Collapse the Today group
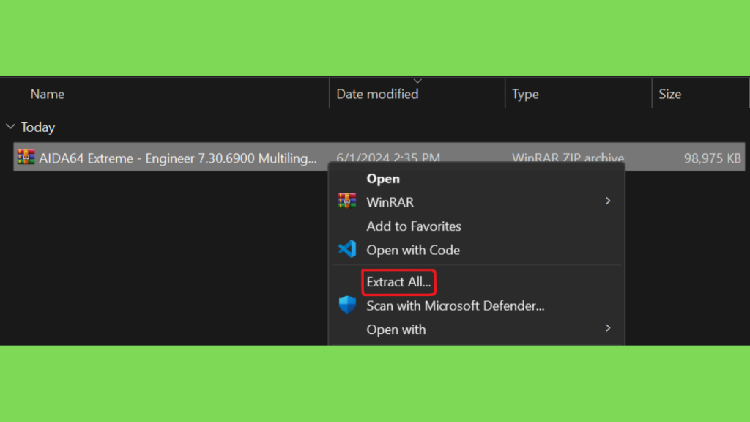Viewport: 750px width, 422px height. [10, 127]
